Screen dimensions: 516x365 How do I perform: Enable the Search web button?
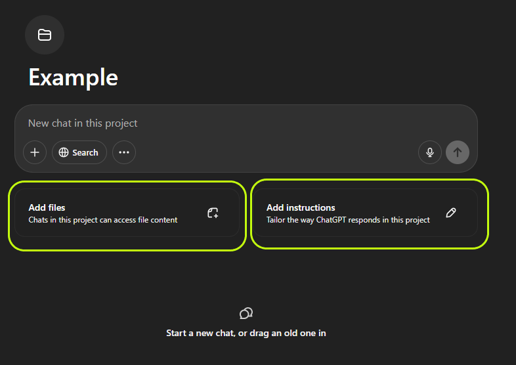click(x=79, y=152)
